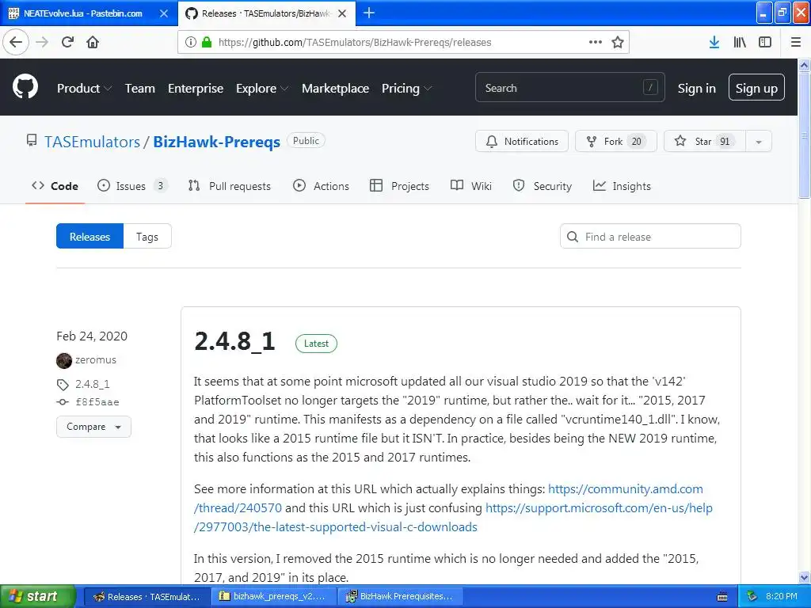Click the commit icon beside f8f5aae
The height and width of the screenshot is (608, 811).
(63, 402)
